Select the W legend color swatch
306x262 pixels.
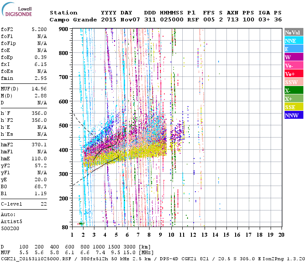(x=294, y=57)
